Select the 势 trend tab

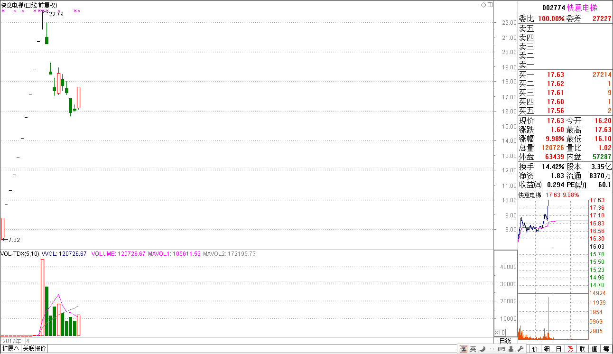point(571,349)
